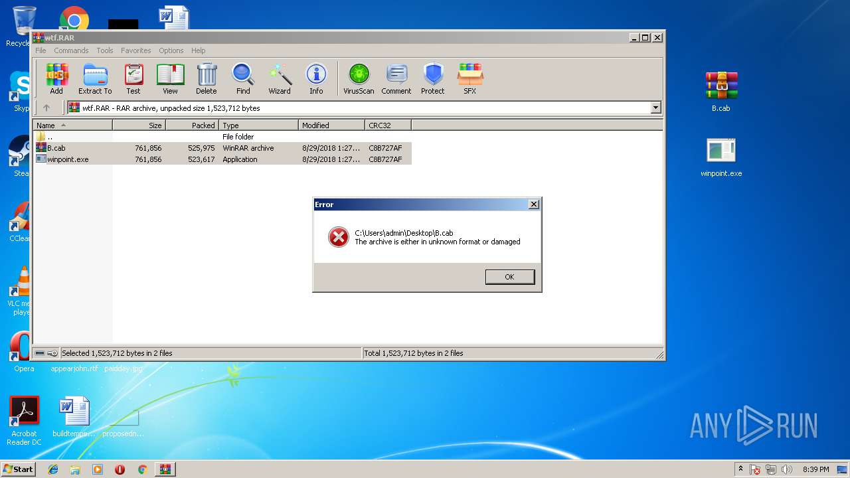Sort by CRC32 column header
The height and width of the screenshot is (478, 850).
(388, 125)
